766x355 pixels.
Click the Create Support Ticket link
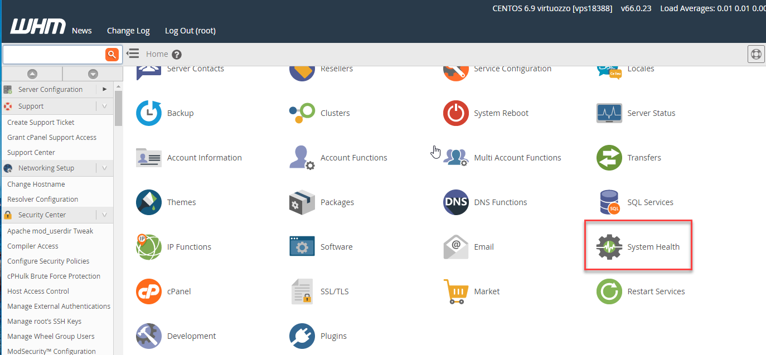point(41,122)
